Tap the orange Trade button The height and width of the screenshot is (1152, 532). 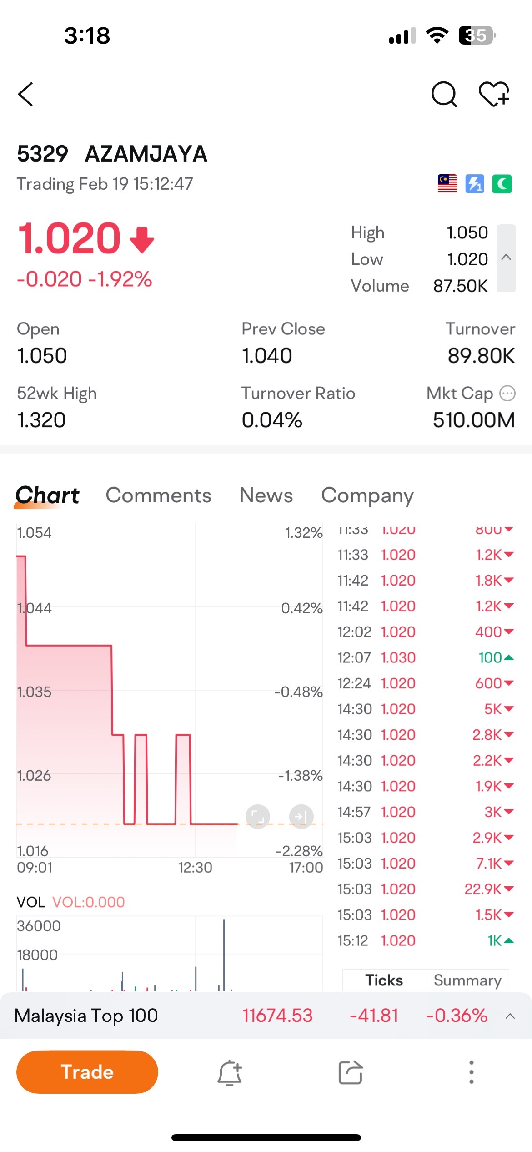87,1072
